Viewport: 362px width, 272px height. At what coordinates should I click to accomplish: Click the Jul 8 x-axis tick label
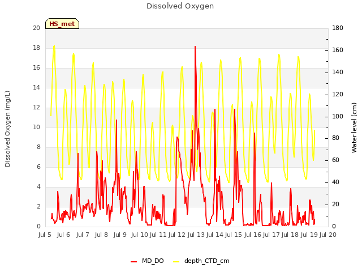point(101,235)
